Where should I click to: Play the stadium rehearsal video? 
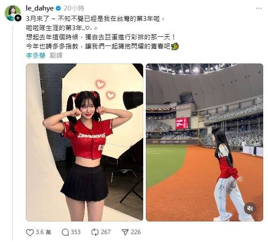tap(205, 142)
